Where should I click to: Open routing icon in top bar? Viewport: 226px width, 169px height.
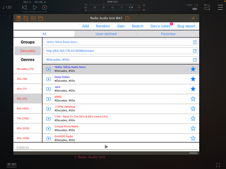[207, 7]
